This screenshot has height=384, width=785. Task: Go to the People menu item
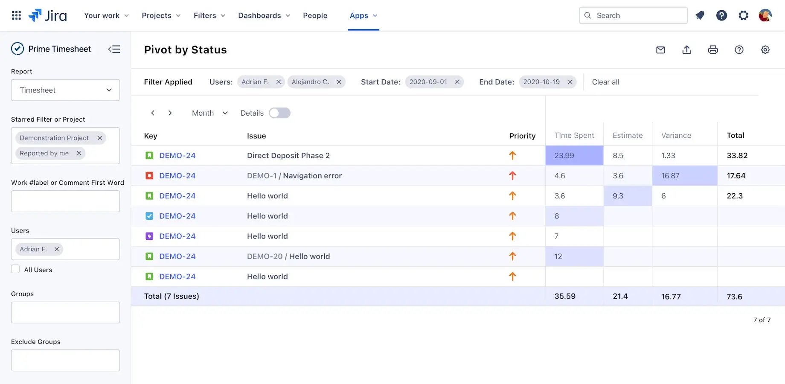315,15
